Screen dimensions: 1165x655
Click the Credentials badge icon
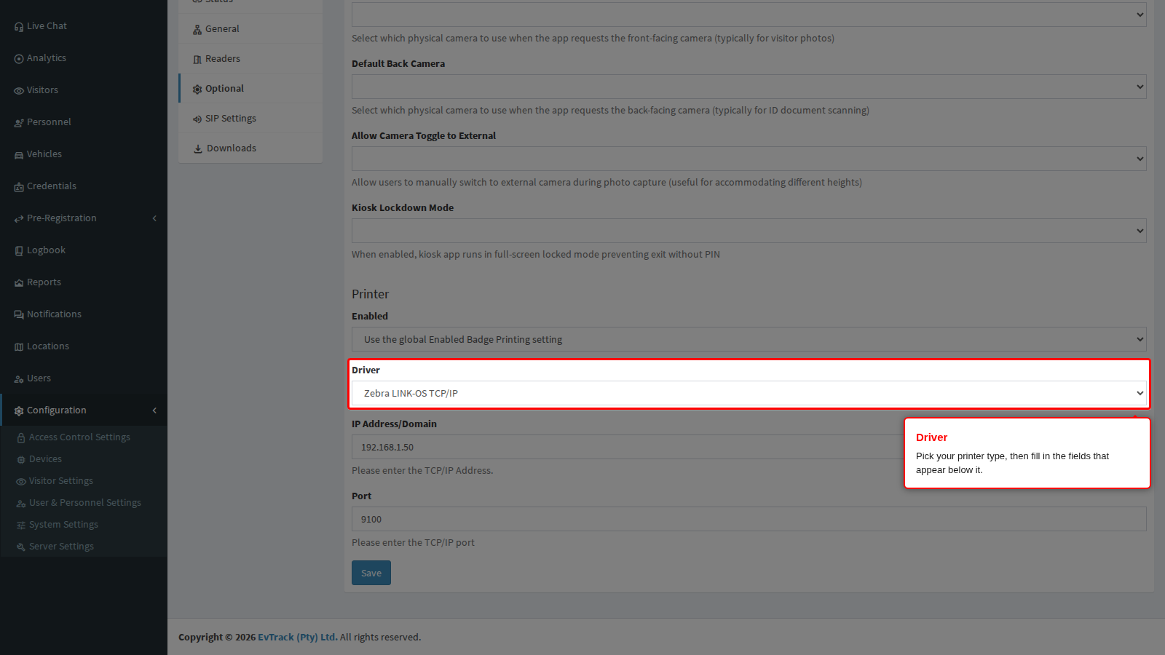(x=19, y=187)
